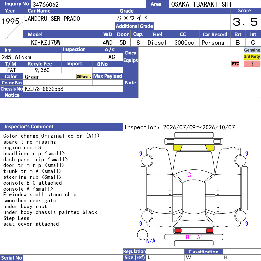Click the 'smoothed rear gate' comment

coord(29,201)
